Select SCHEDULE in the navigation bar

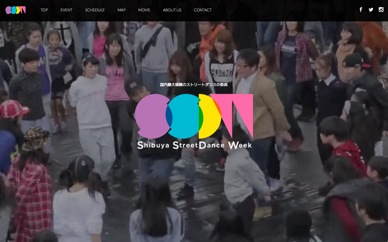95,10
